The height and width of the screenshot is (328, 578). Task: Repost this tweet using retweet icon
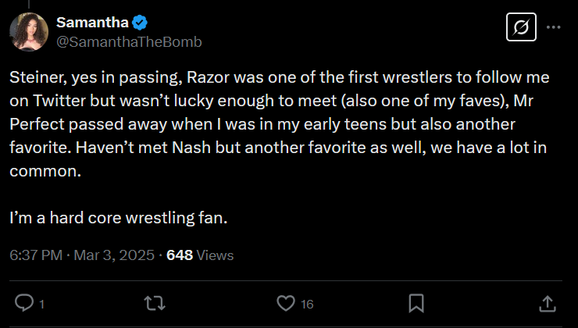[x=155, y=303]
